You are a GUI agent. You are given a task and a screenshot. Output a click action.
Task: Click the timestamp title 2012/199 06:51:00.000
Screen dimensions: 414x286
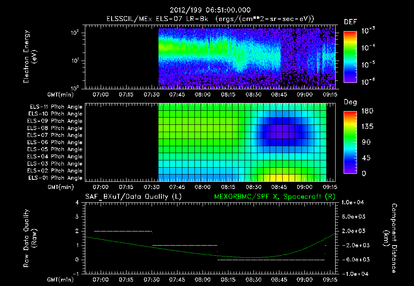click(210, 10)
